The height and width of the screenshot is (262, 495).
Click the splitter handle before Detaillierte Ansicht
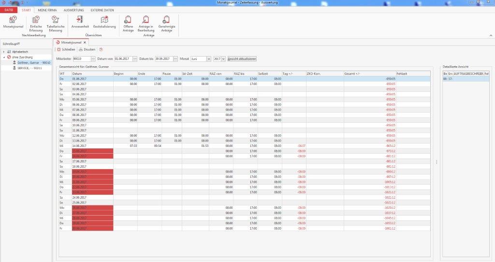coord(437,162)
